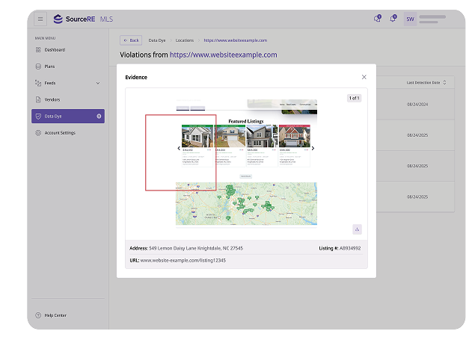Click the SW user avatar
This screenshot has width=466, height=340.
click(410, 19)
